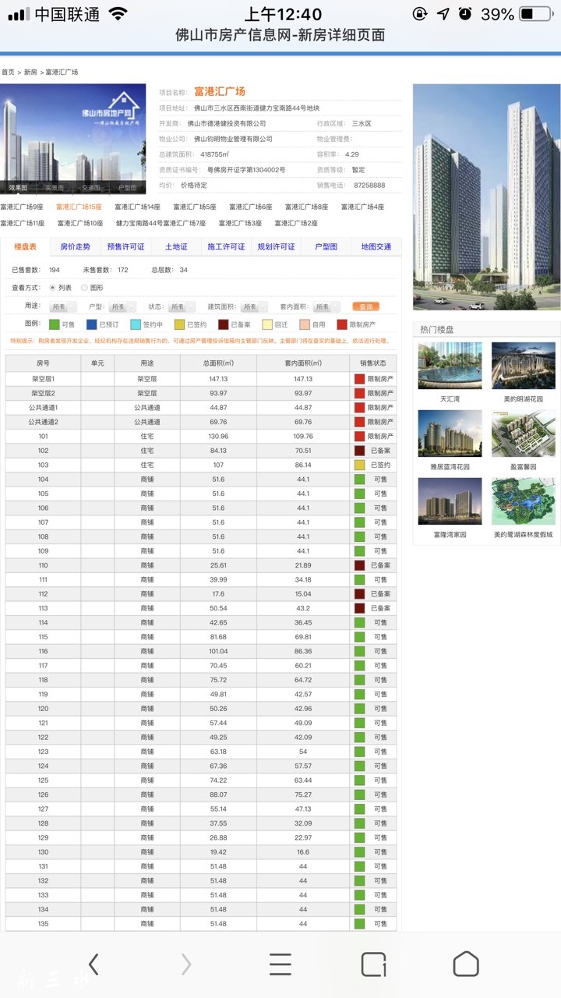Open the browser tabs switcher

tap(373, 964)
